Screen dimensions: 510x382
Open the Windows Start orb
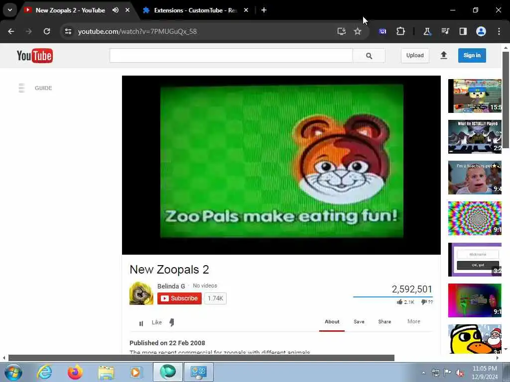pos(13,372)
